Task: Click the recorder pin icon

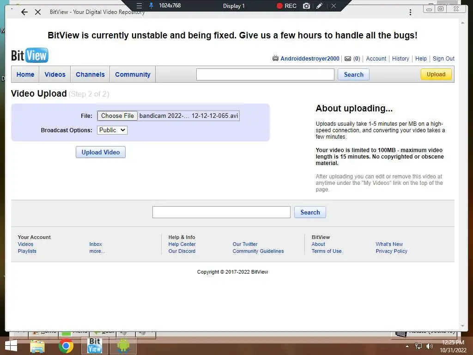Action: pyautogui.click(x=152, y=6)
